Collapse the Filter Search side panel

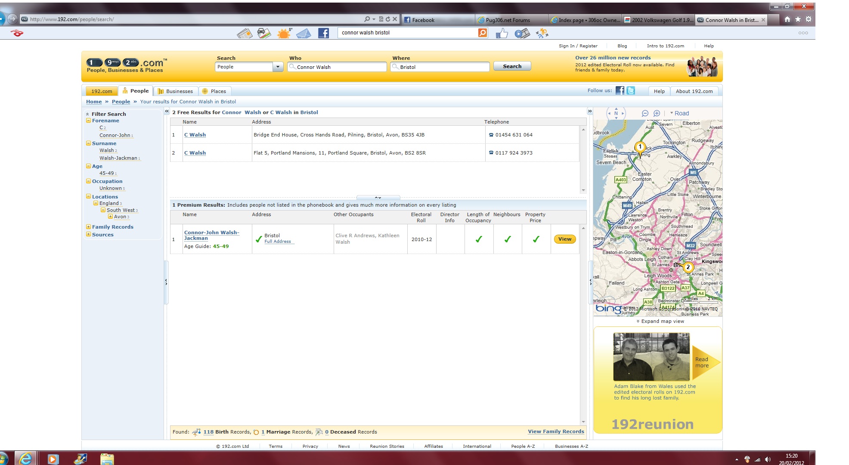tap(167, 112)
